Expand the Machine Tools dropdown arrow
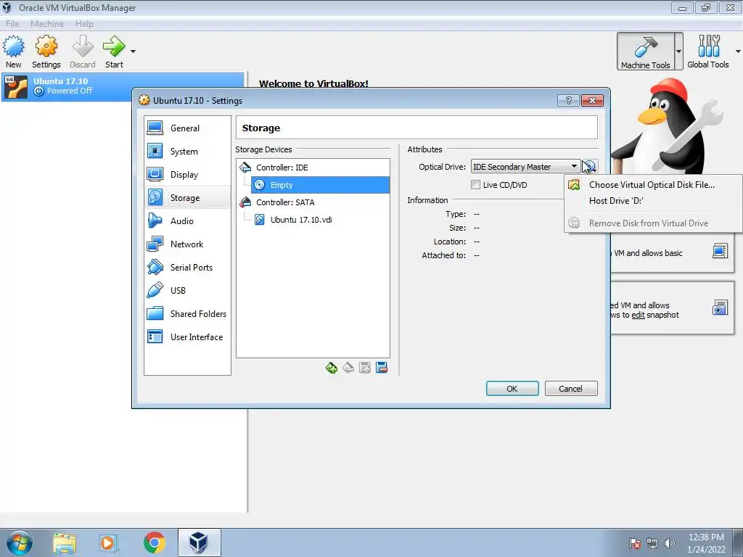This screenshot has width=743, height=557. pyautogui.click(x=678, y=51)
